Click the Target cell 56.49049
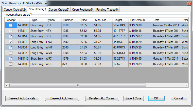Image resolution: width=193 pixels, height=107 pixels. pyautogui.click(x=120, y=25)
